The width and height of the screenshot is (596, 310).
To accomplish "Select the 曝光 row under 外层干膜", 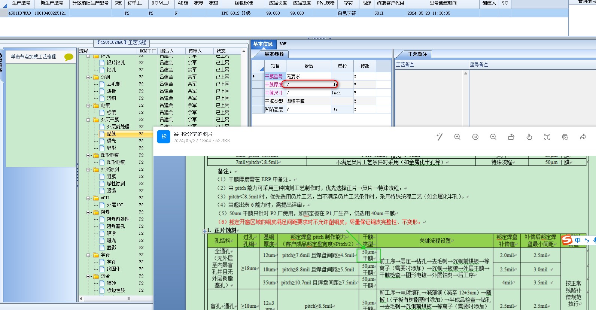I will [x=111, y=141].
